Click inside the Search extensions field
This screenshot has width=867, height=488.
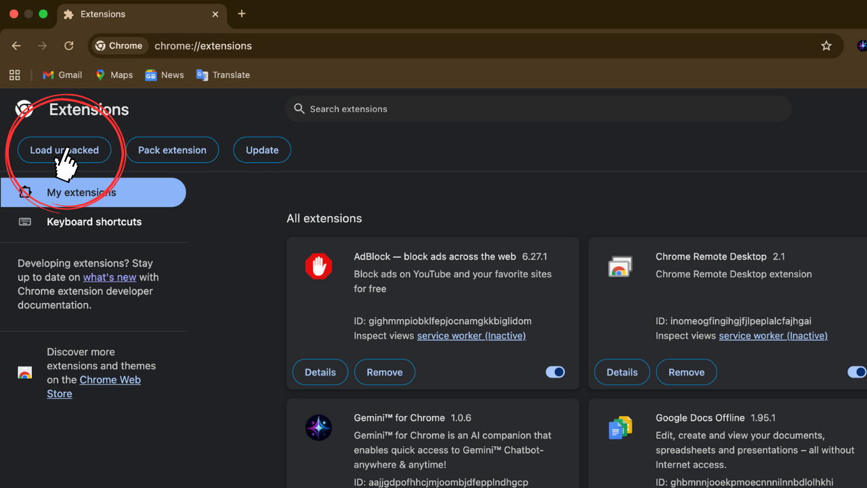pos(538,108)
